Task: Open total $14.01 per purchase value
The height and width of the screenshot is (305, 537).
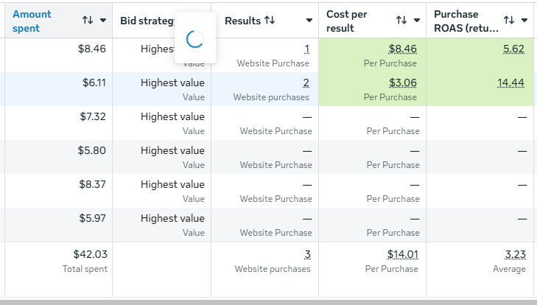Action: (403, 254)
